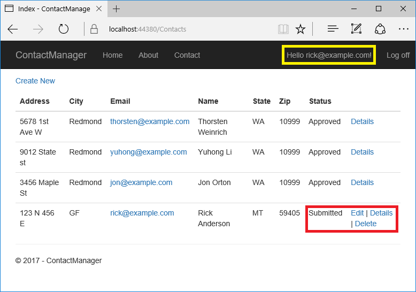Click the Share icon in the toolbar

380,29
